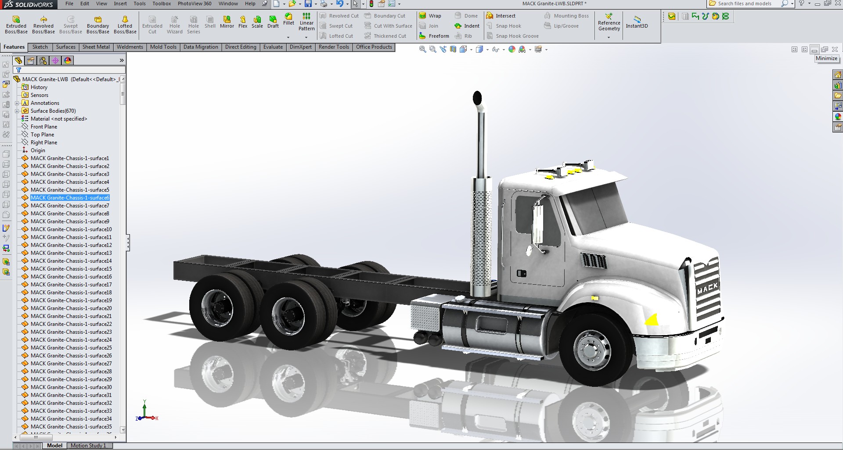The height and width of the screenshot is (450, 843).
Task: Open the Reference Geometry tool
Action: click(609, 22)
